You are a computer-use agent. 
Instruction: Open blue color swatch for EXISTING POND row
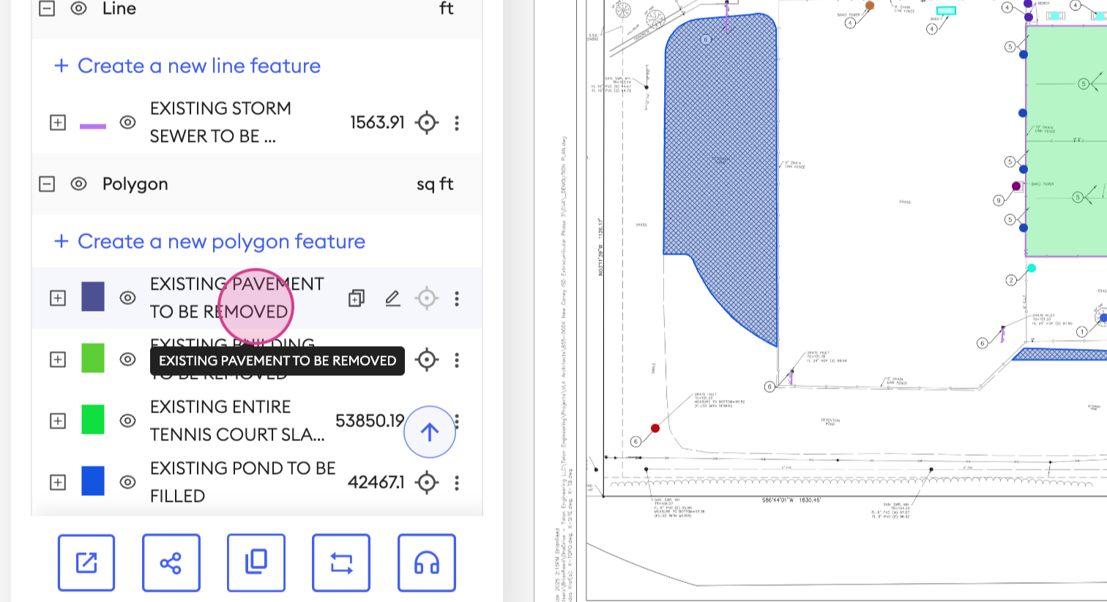point(93,481)
